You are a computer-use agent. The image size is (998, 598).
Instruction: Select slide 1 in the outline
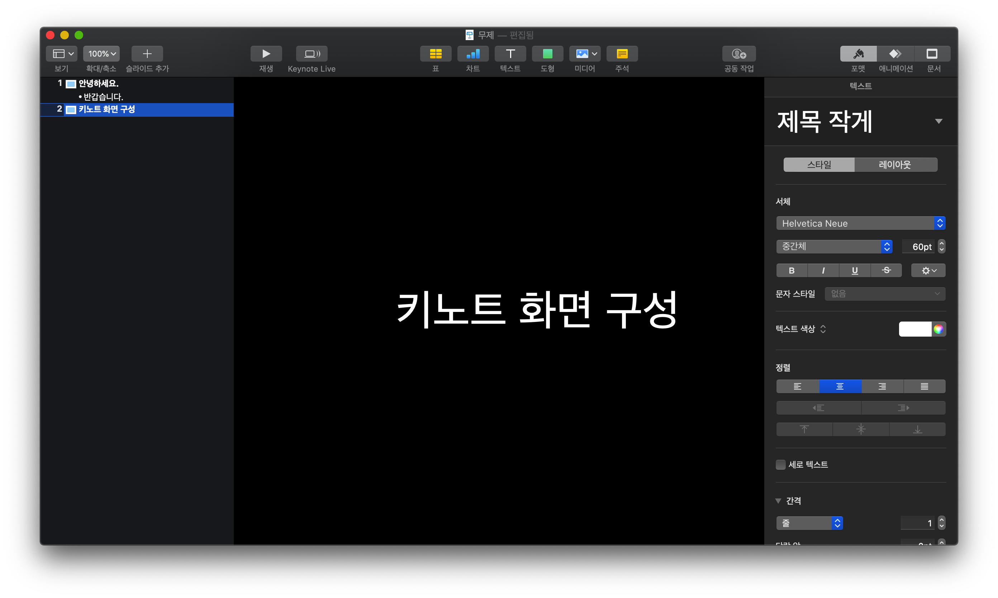98,84
